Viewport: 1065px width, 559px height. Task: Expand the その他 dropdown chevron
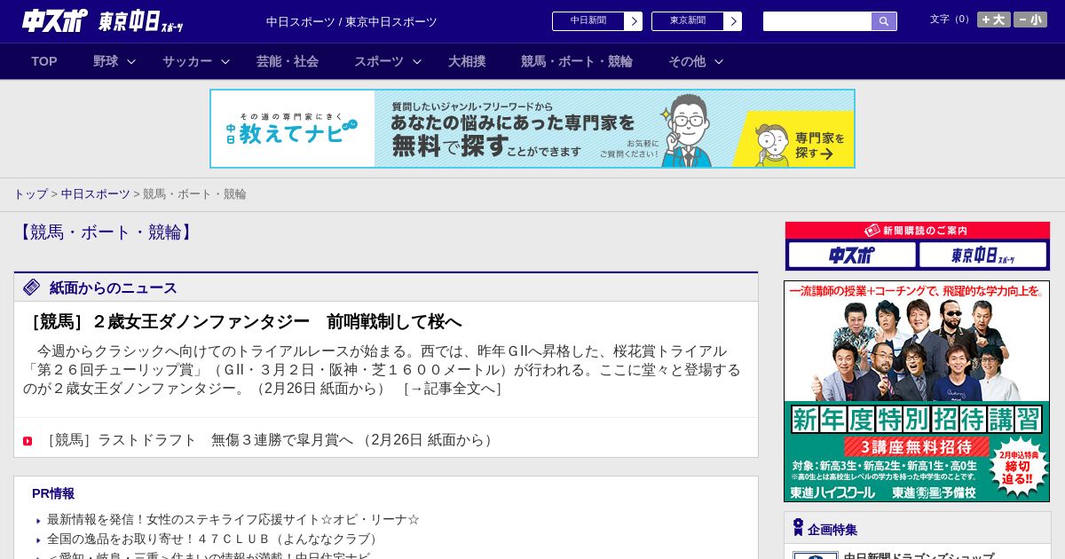tap(719, 61)
